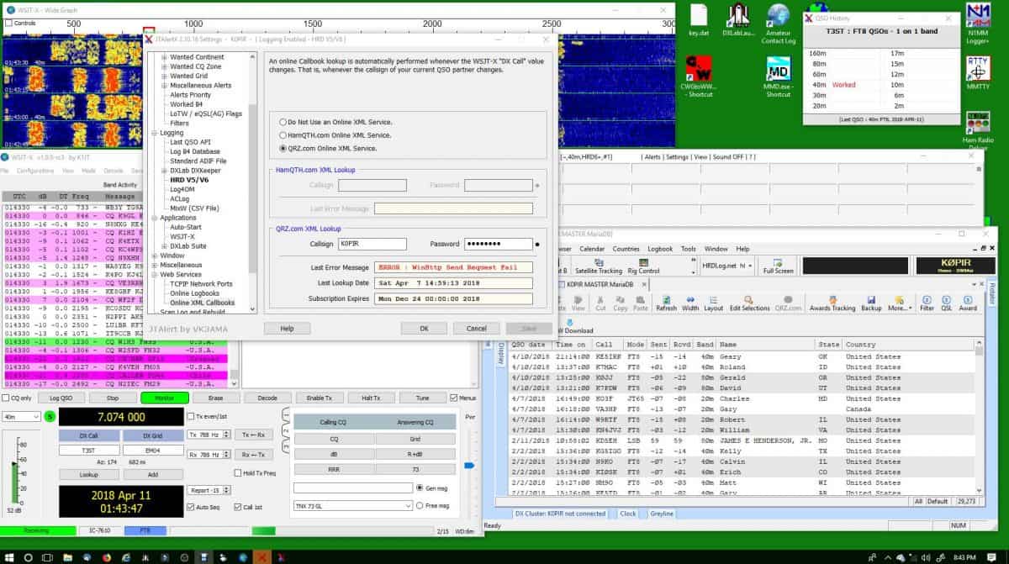Open Amateur Contact Log desktop icon

[x=778, y=24]
